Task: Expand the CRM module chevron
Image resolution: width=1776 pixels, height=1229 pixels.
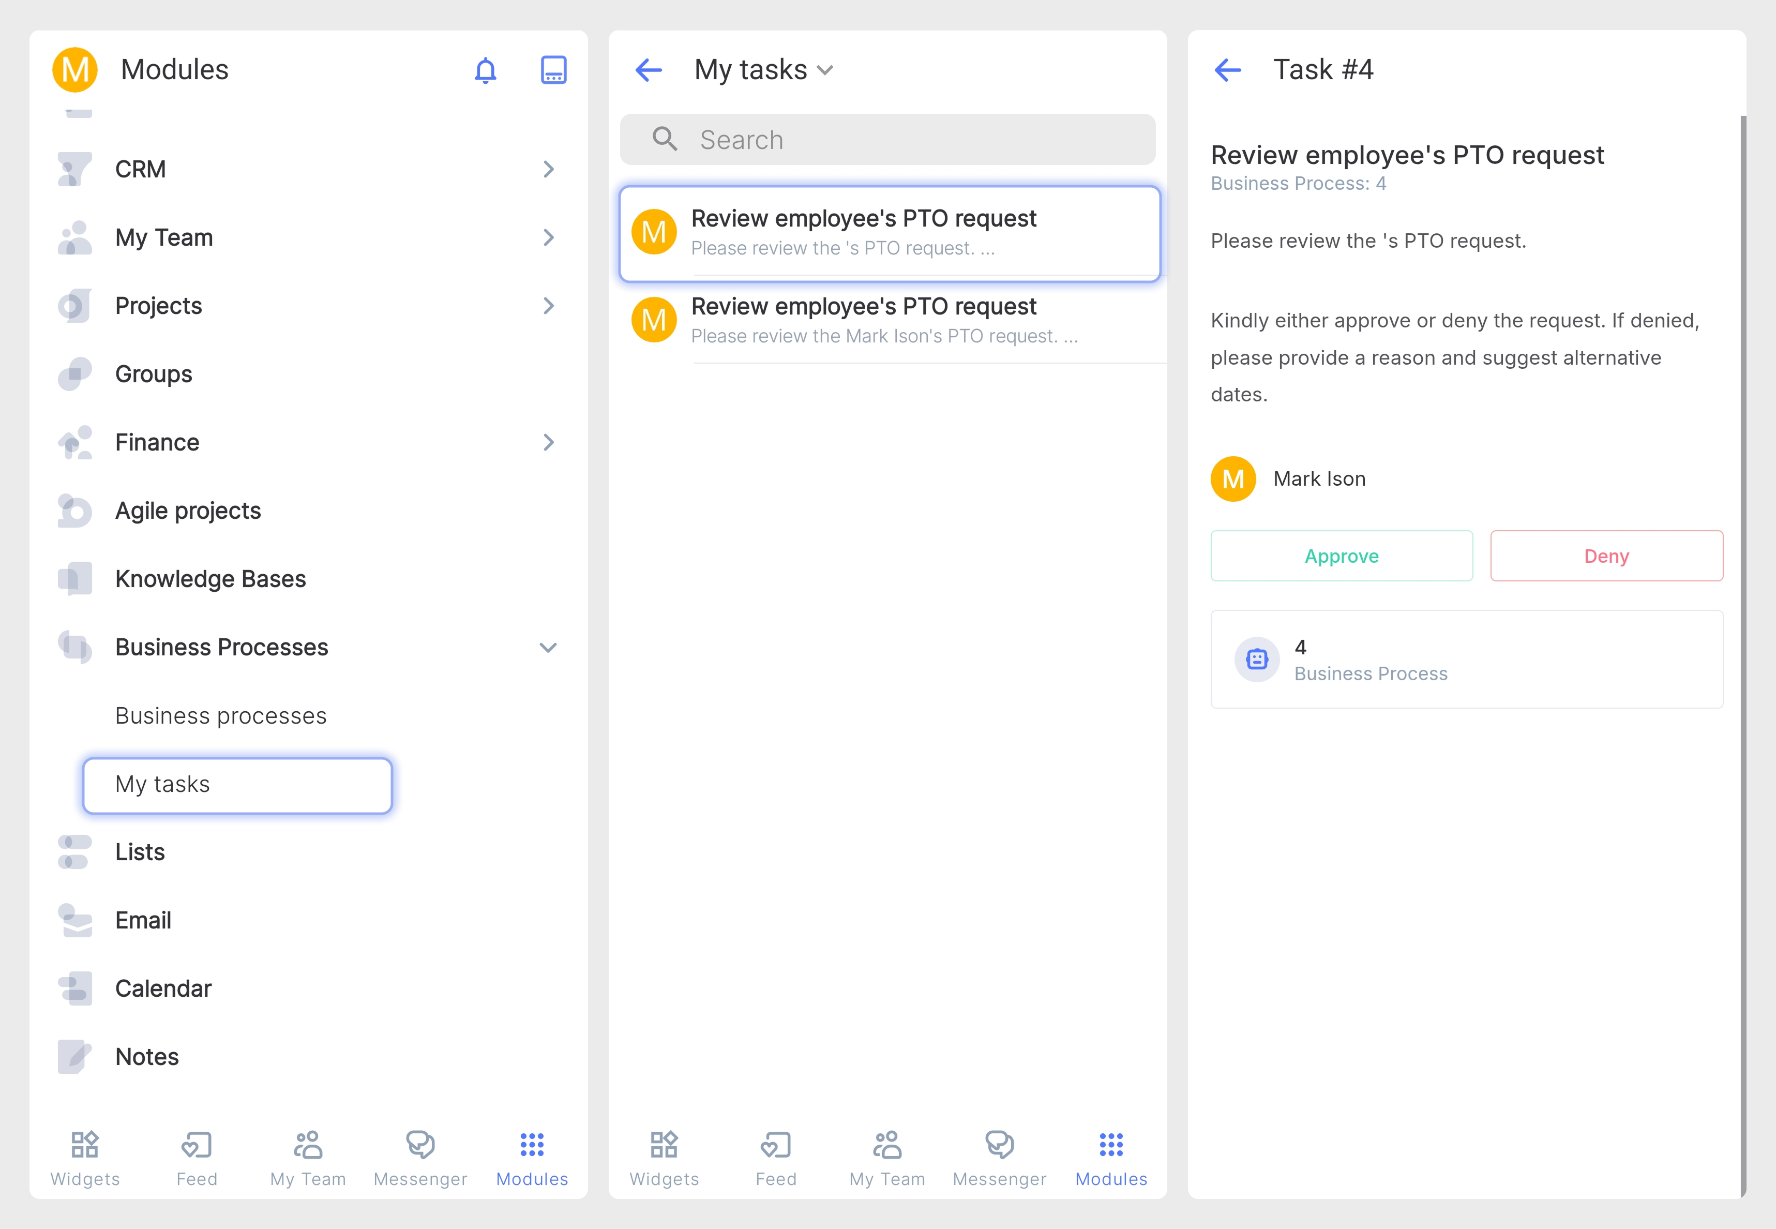Action: coord(547,169)
